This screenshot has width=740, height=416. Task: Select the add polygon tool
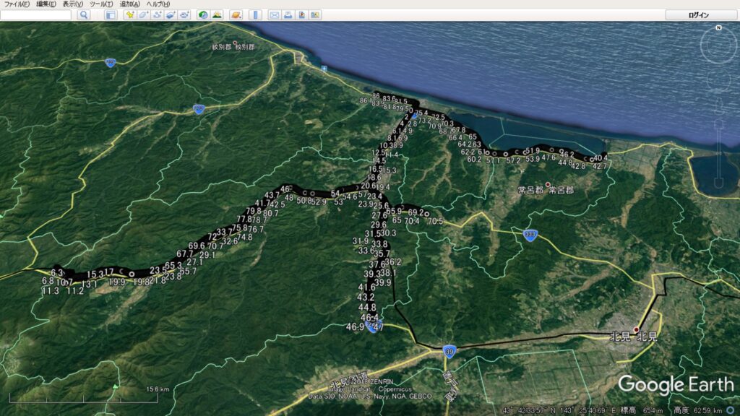[x=143, y=14]
